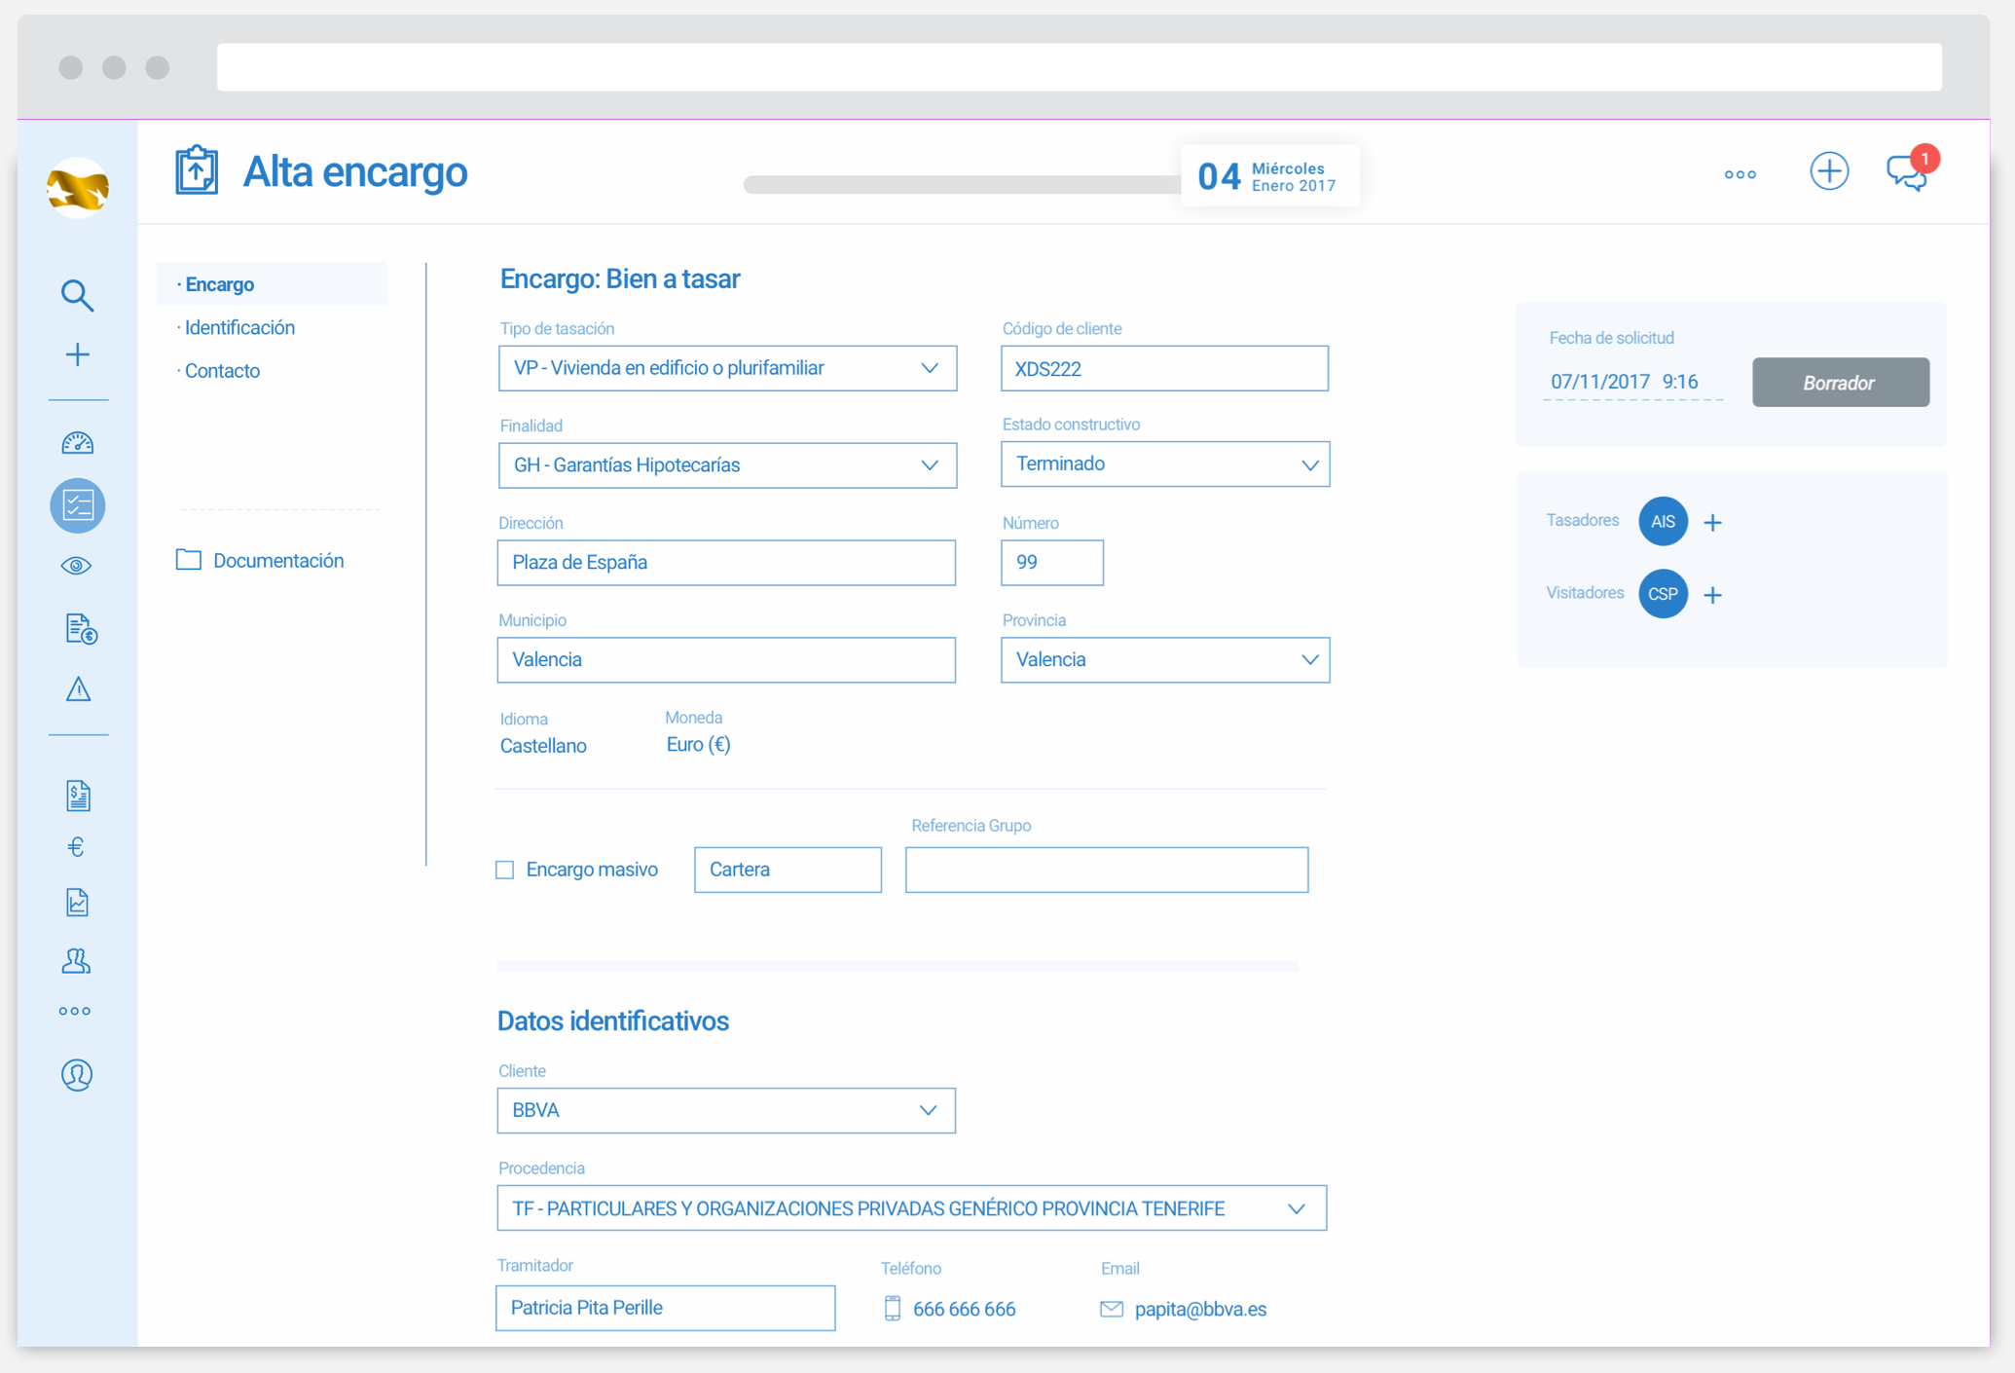The image size is (2015, 1373).
Task: Click the 666 666 666 phone number
Action: tap(964, 1310)
